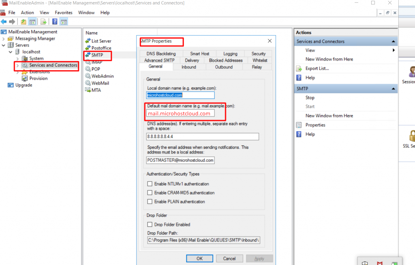Click the MTA envelope icon
The width and height of the screenshot is (415, 265).
[88, 90]
